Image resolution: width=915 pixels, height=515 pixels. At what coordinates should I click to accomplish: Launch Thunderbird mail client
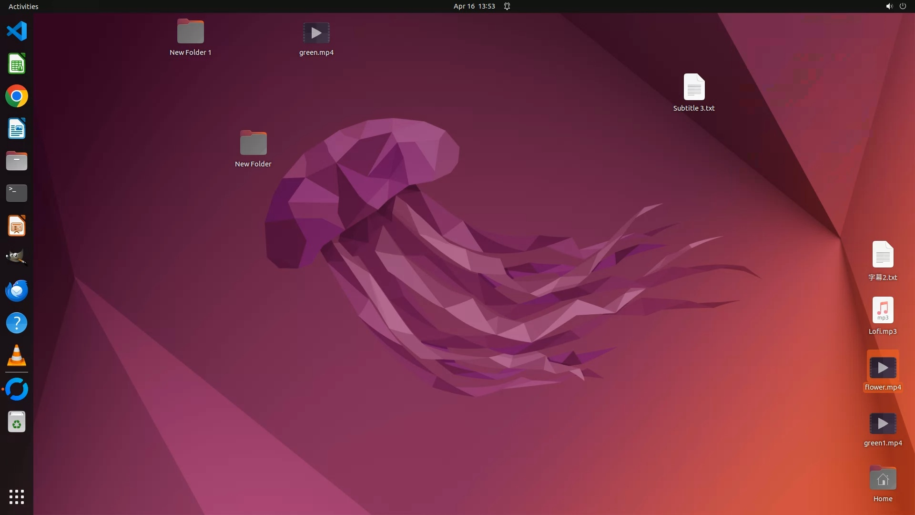click(x=17, y=290)
